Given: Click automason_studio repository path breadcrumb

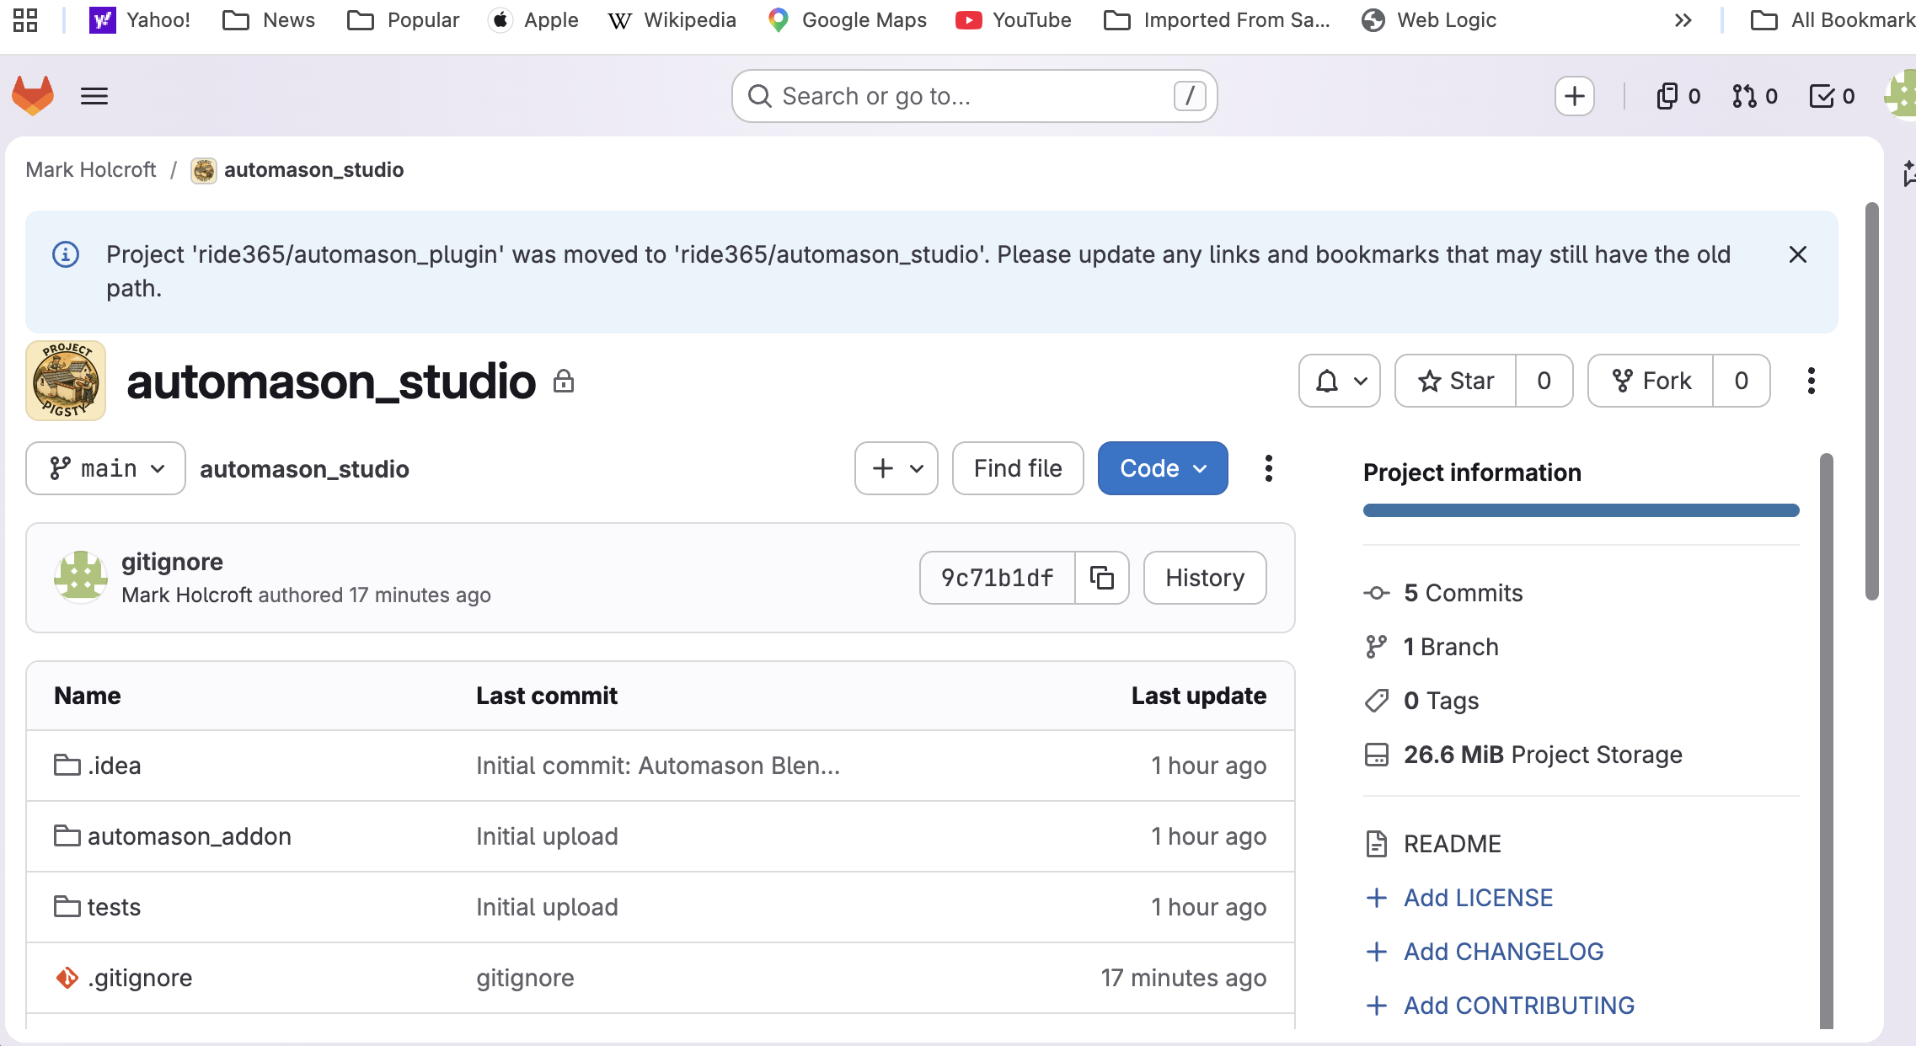Looking at the screenshot, I should click(304, 469).
